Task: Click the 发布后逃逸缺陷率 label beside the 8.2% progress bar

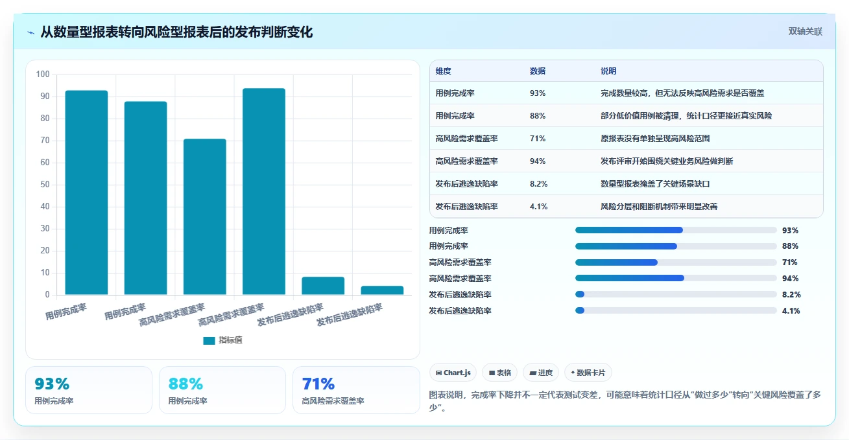Action: pyautogui.click(x=460, y=294)
